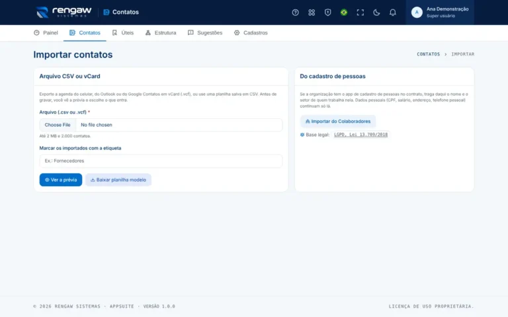Download the model spreadsheet via Baixar planilha modelo
Image resolution: width=508 pixels, height=317 pixels.
click(118, 180)
